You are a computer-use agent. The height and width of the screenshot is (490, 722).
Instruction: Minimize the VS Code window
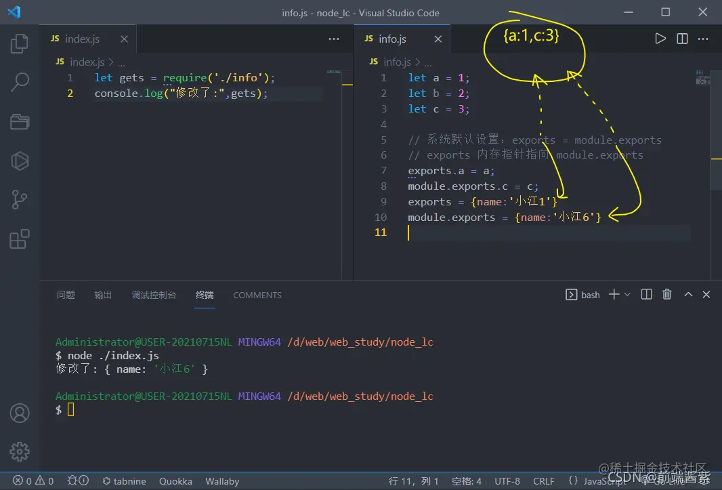(x=629, y=12)
